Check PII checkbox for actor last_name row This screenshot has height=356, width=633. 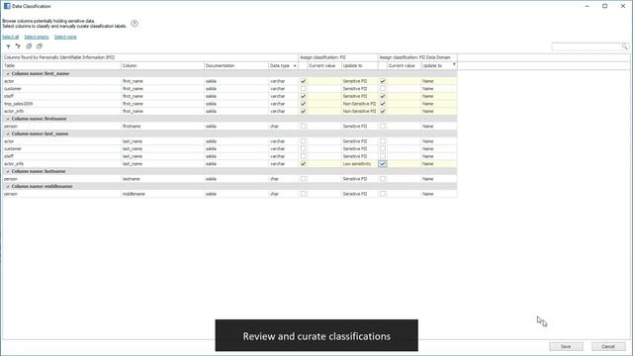[304, 141]
